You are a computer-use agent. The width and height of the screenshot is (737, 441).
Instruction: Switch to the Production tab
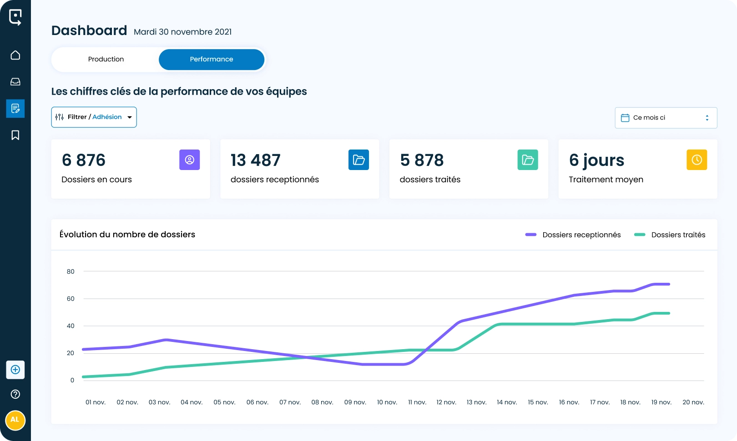tap(106, 60)
